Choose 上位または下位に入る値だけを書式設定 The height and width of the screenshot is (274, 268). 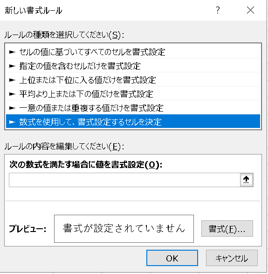coord(133,80)
